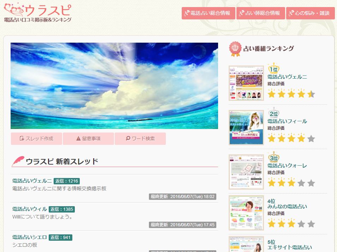Open the ranking link 電話占いクォーレ

click(287, 166)
